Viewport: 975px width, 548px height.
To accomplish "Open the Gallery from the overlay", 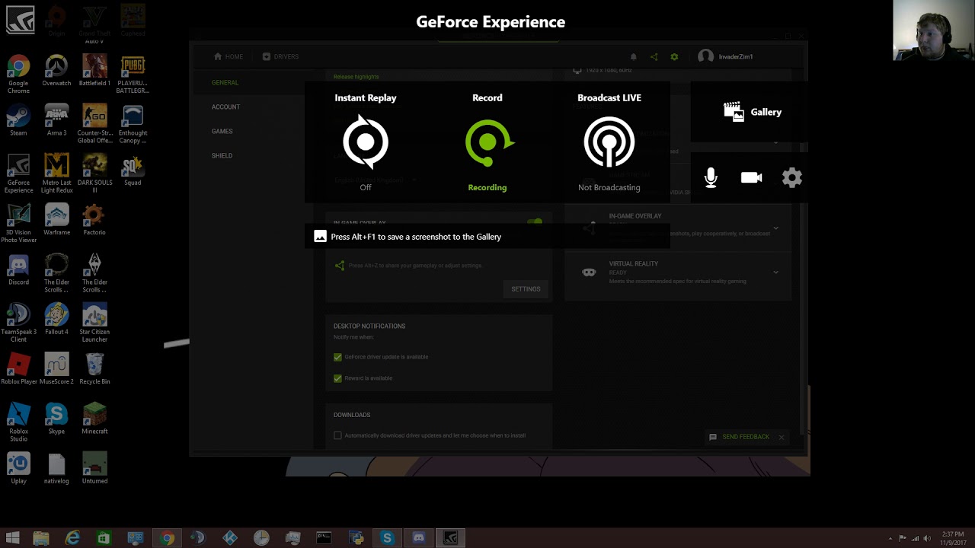I will point(752,112).
